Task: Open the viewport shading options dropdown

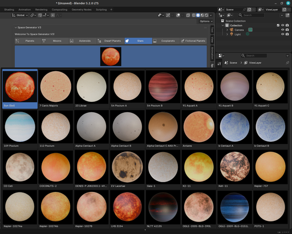Action: (210, 15)
